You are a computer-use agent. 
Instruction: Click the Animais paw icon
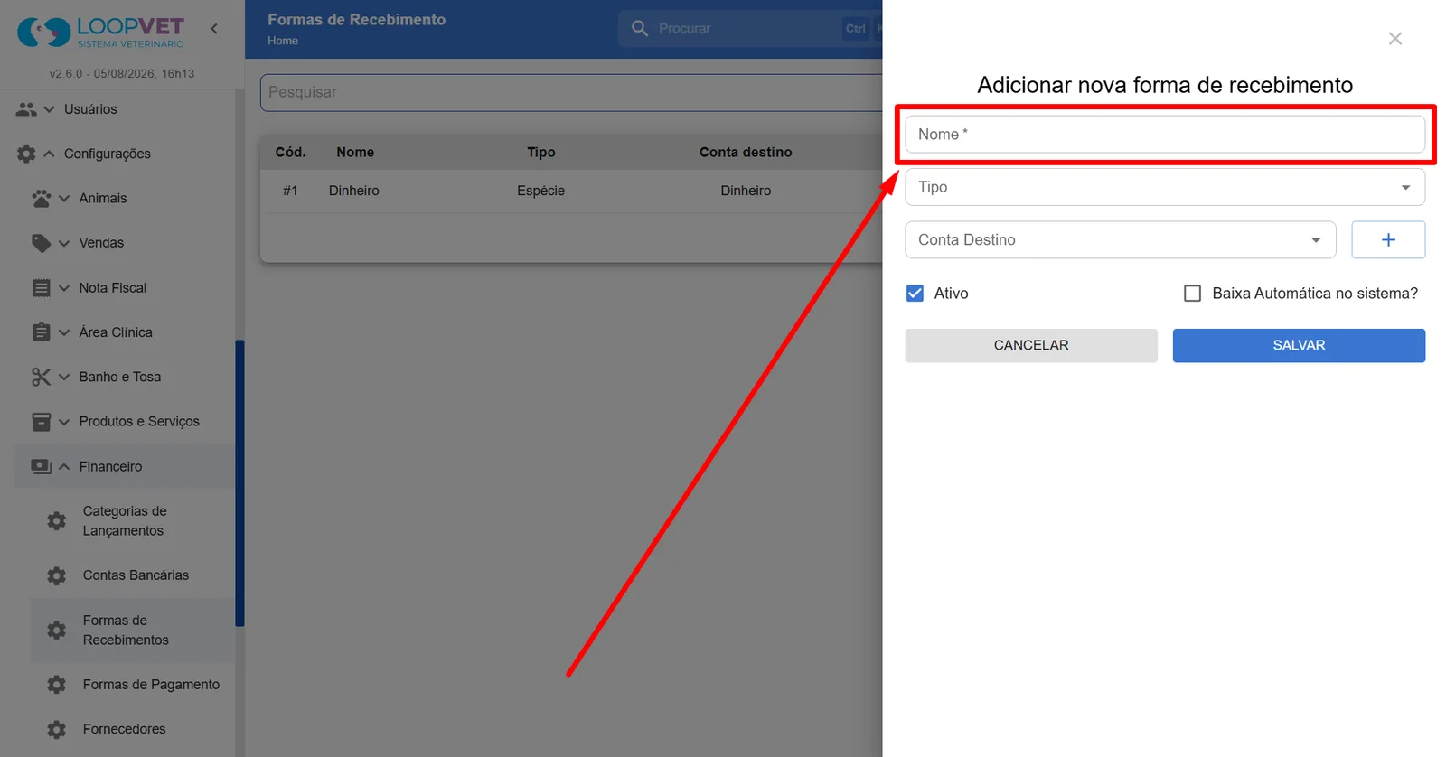[42, 198]
